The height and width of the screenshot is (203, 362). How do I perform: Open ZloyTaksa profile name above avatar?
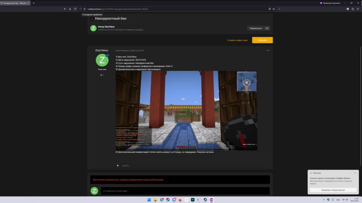(102, 51)
